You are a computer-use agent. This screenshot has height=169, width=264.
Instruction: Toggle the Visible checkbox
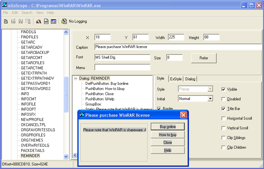tap(224, 89)
